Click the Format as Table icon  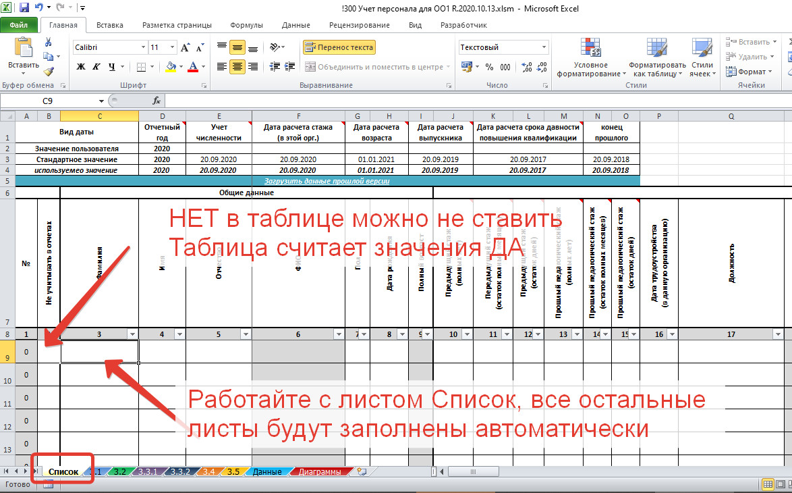(x=656, y=49)
